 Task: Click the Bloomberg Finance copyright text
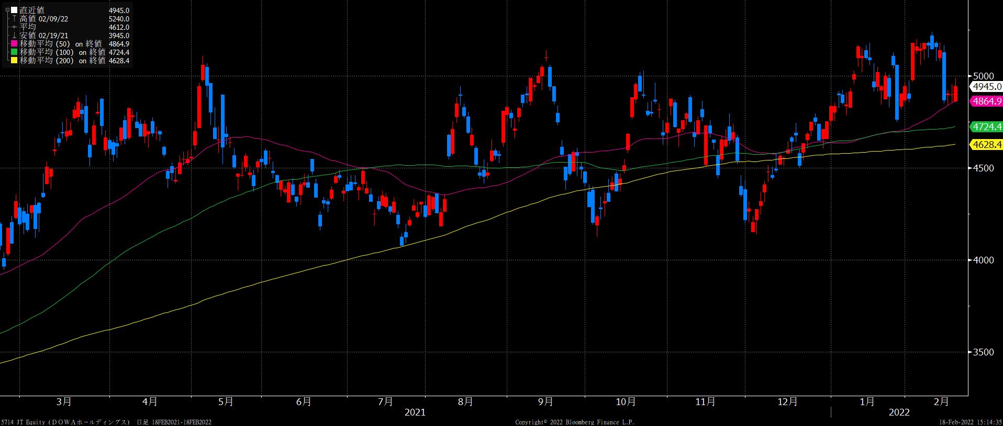click(x=575, y=422)
